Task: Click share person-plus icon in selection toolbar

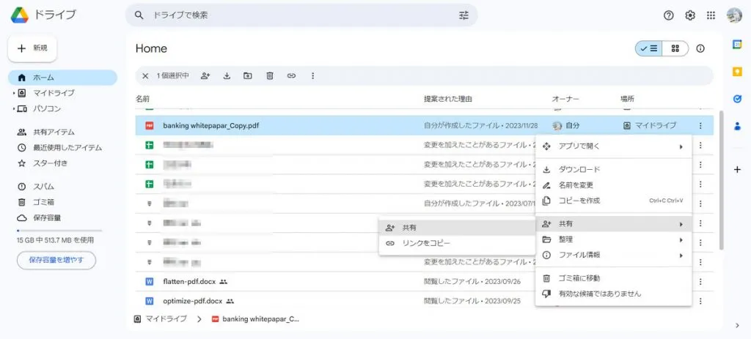Action: click(205, 75)
